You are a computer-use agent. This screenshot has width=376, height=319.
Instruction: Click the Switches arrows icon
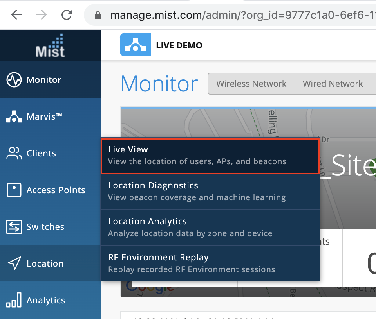(x=14, y=227)
